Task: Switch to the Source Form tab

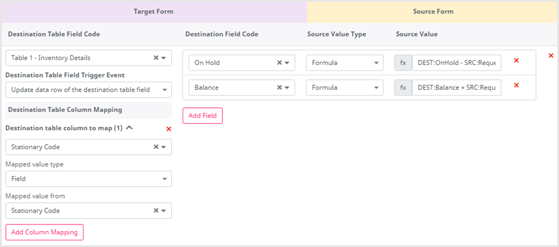Action: coord(433,11)
